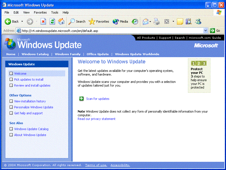Click the bullet box beside Welcome

[11, 74]
